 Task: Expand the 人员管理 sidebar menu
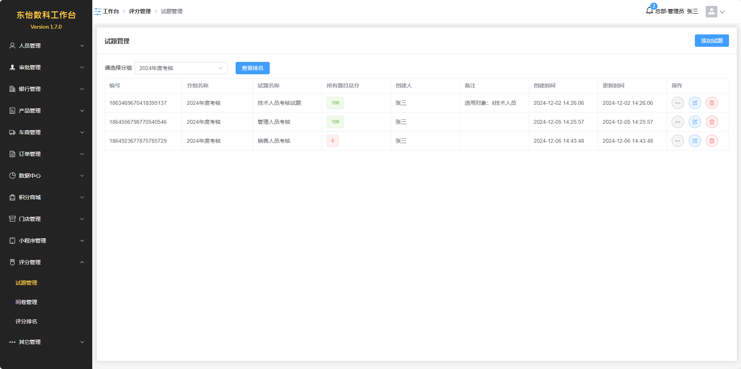46,46
